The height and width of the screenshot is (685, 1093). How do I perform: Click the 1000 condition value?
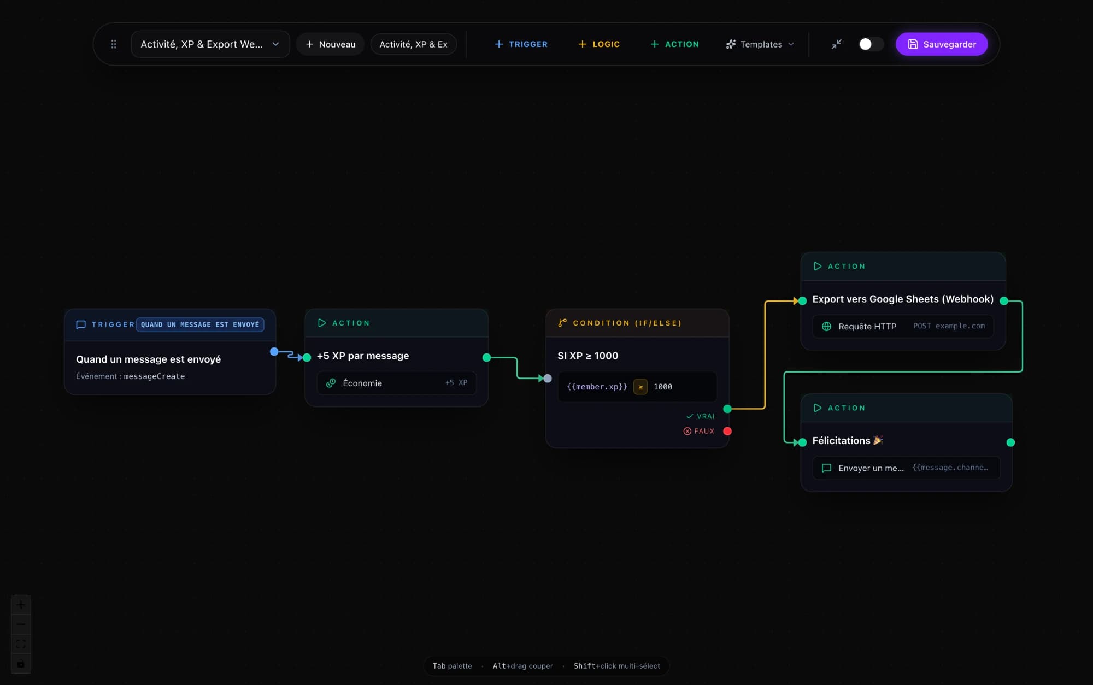tap(663, 387)
